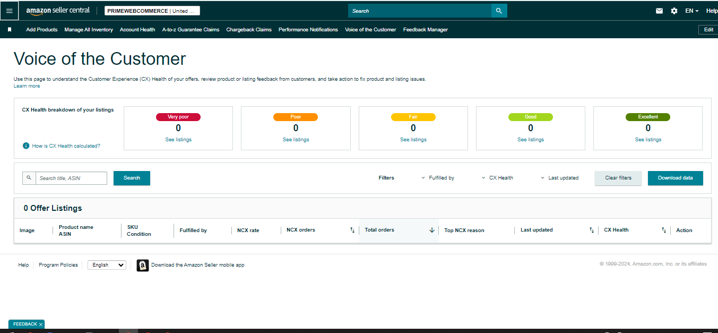Click the Amazon Seller Central logo

[58, 11]
